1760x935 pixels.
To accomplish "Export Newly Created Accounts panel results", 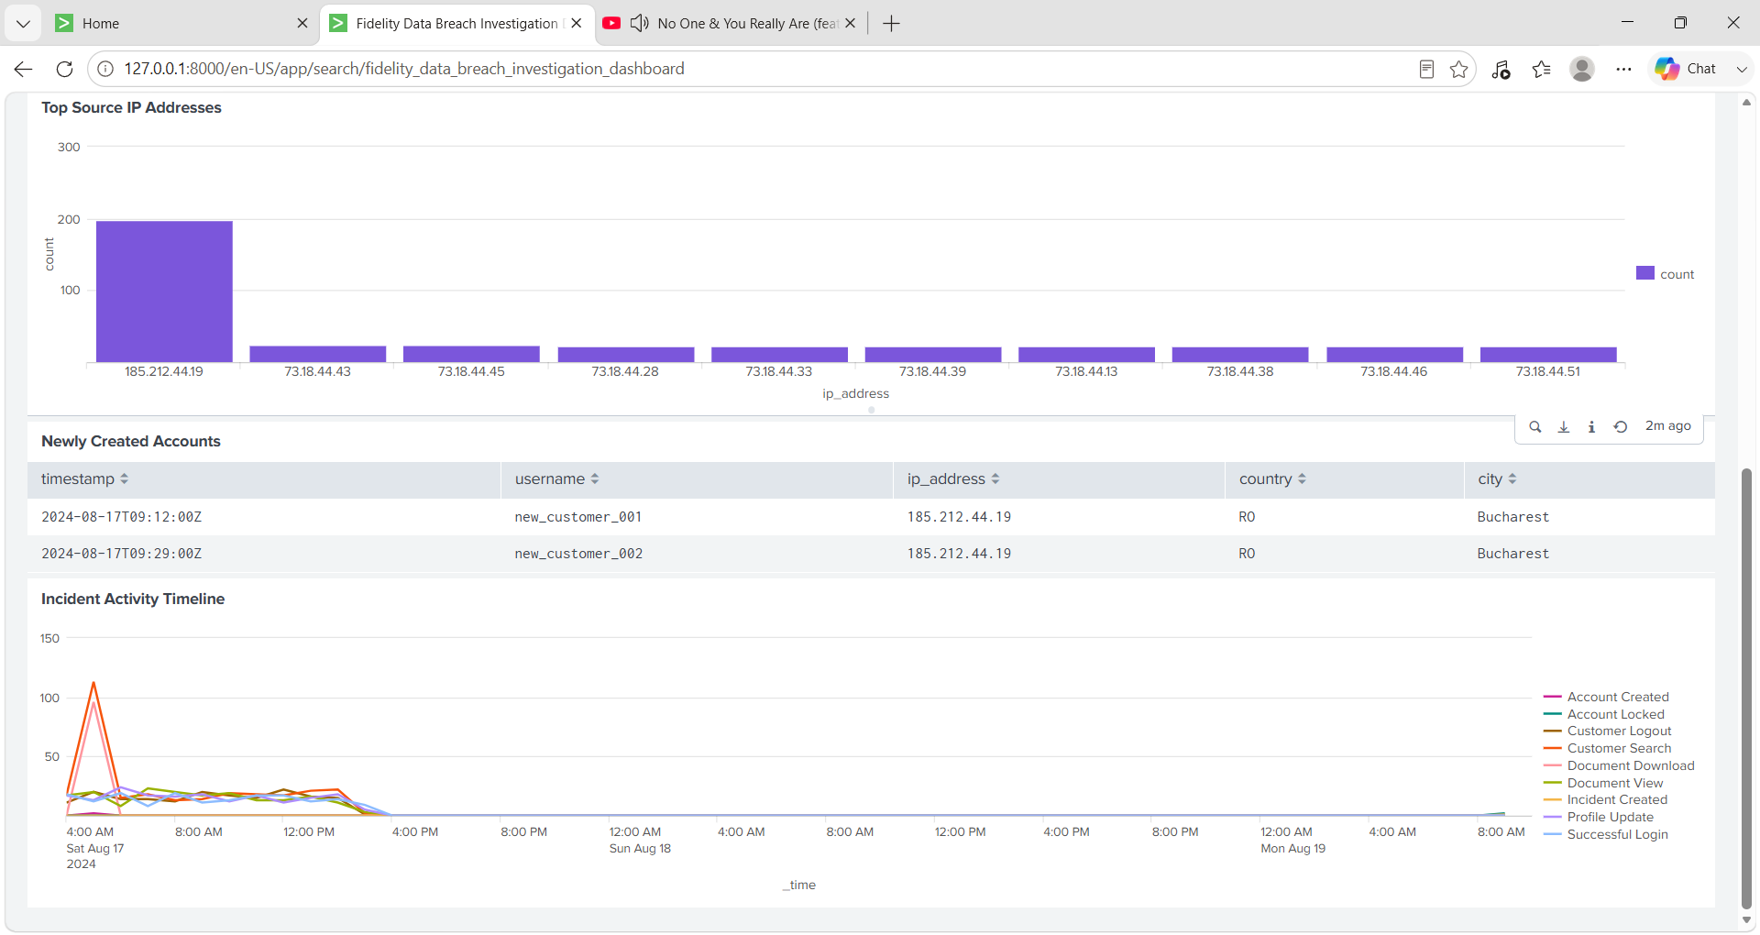I will click(1564, 427).
